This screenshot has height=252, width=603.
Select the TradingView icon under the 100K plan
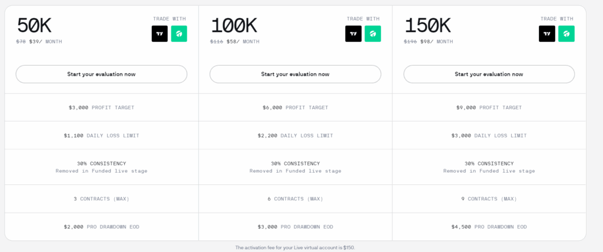pyautogui.click(x=353, y=34)
